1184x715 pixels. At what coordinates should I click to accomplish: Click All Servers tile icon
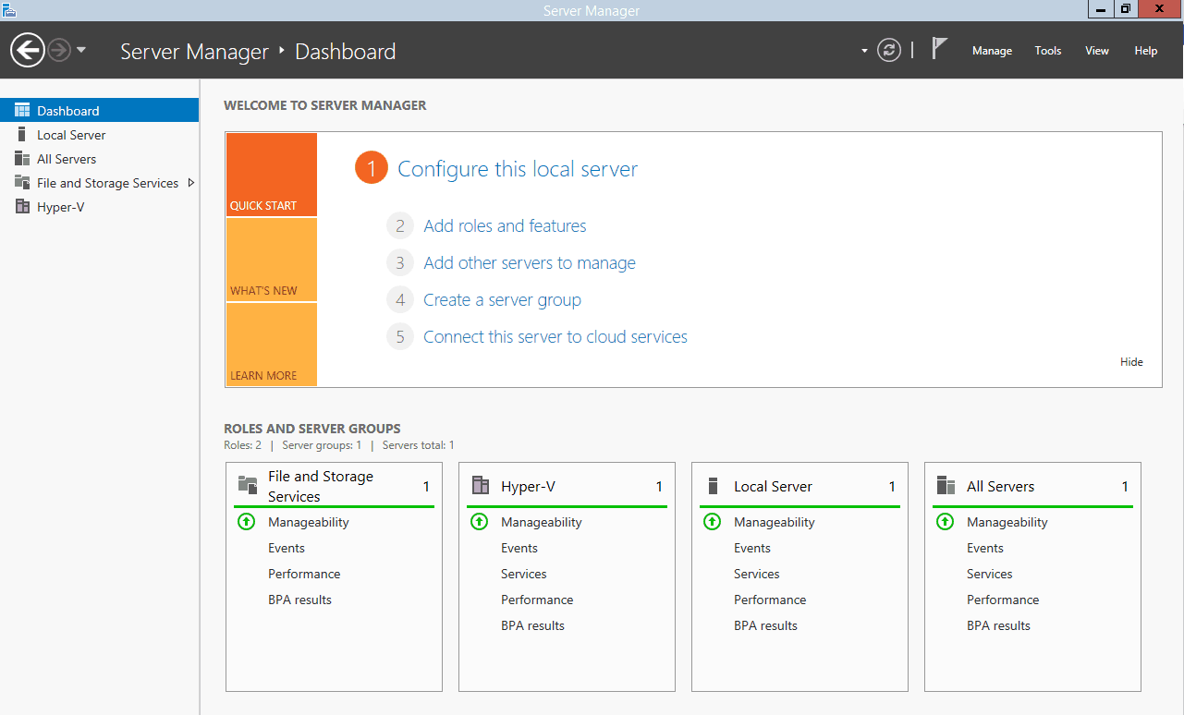point(946,485)
